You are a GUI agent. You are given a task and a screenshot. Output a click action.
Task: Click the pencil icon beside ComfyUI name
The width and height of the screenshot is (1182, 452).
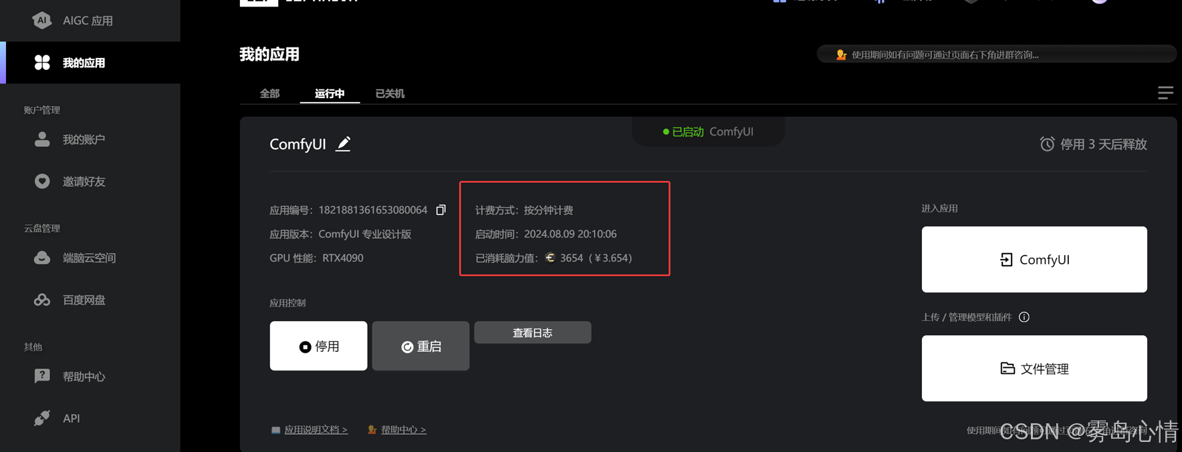click(x=343, y=144)
